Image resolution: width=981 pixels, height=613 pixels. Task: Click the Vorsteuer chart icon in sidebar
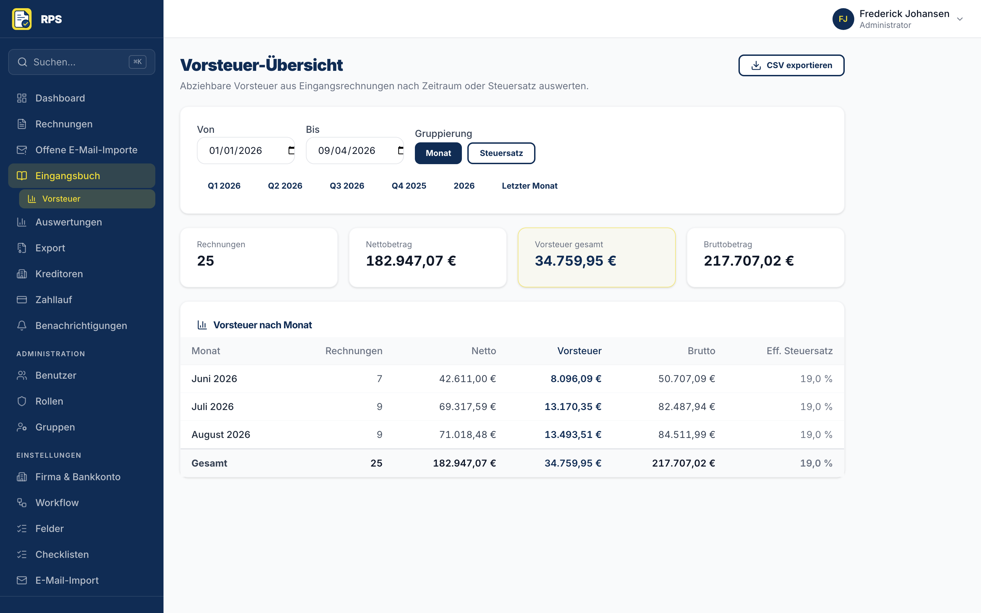[32, 199]
